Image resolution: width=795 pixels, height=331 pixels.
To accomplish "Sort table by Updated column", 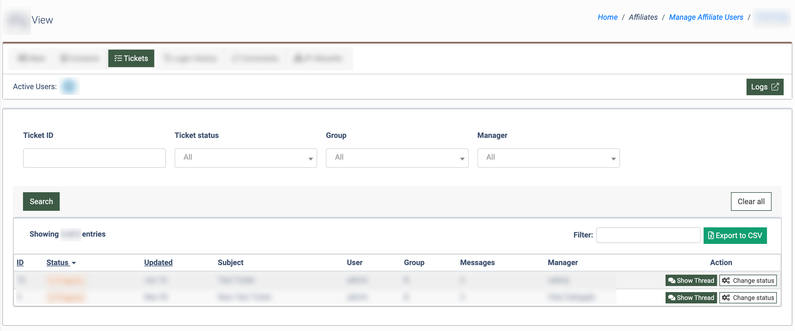I will click(x=158, y=262).
